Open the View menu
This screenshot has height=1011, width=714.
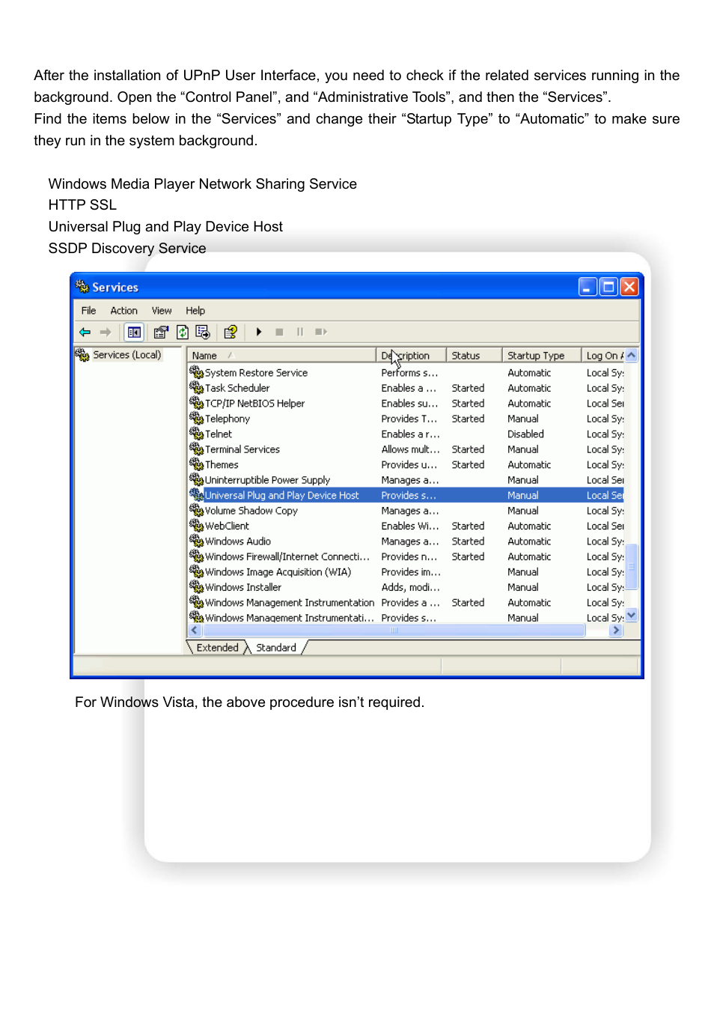[162, 311]
